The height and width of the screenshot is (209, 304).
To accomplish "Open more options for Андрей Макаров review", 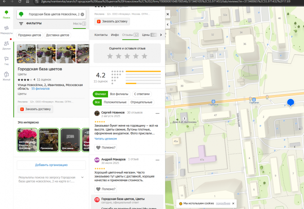I will click(x=158, y=160).
